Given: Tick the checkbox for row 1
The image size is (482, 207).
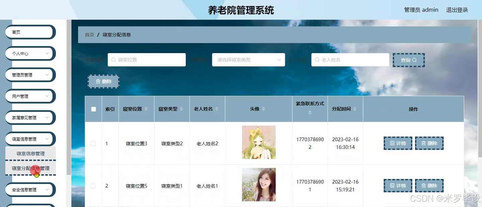Looking at the screenshot, I should coord(93,144).
